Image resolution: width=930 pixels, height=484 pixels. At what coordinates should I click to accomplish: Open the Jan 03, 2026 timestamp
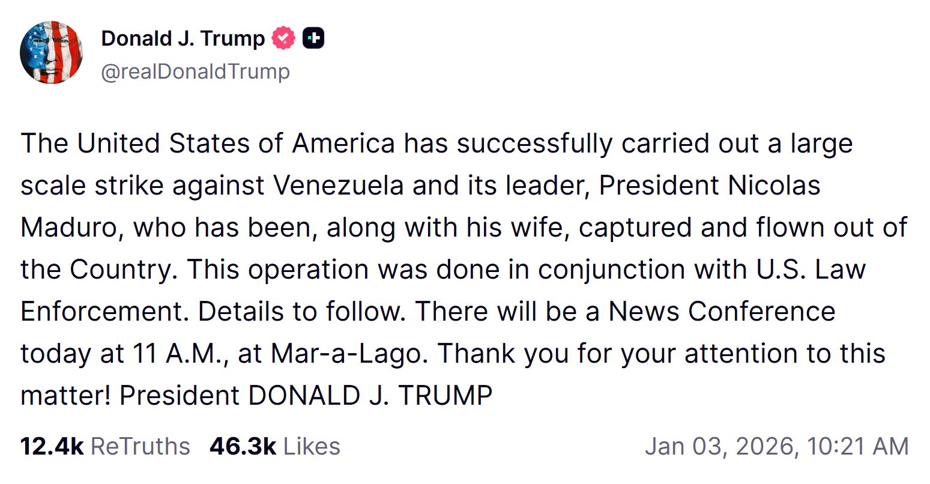click(721, 446)
